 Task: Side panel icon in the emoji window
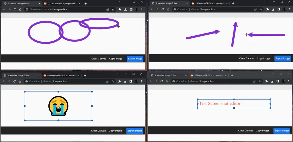(130, 81)
